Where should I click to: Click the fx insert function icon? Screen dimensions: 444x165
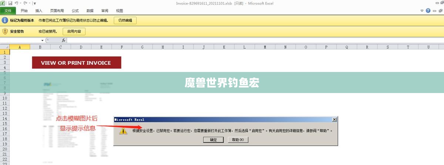point(64,40)
